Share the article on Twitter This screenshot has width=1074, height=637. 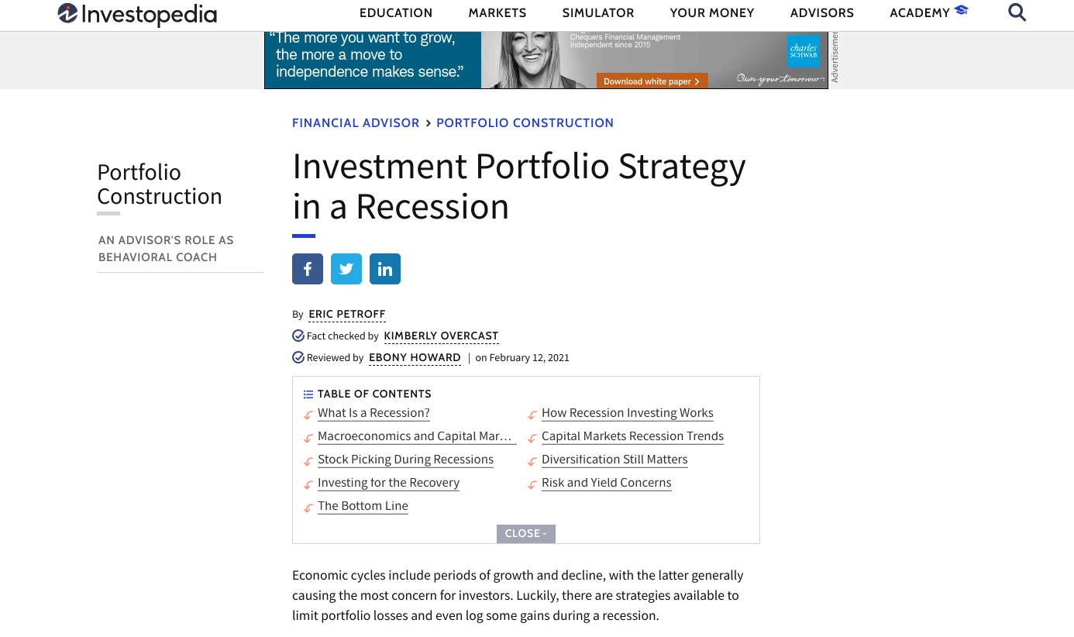pos(346,268)
